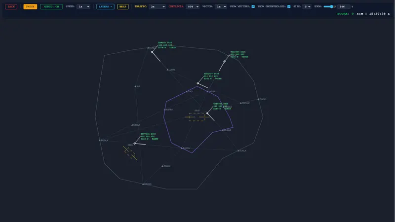Toggle the Show Vectors checkbox

pos(253,6)
